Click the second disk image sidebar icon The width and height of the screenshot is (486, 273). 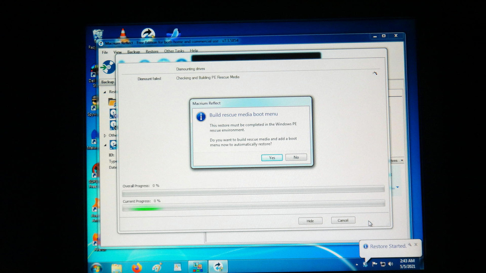click(113, 125)
